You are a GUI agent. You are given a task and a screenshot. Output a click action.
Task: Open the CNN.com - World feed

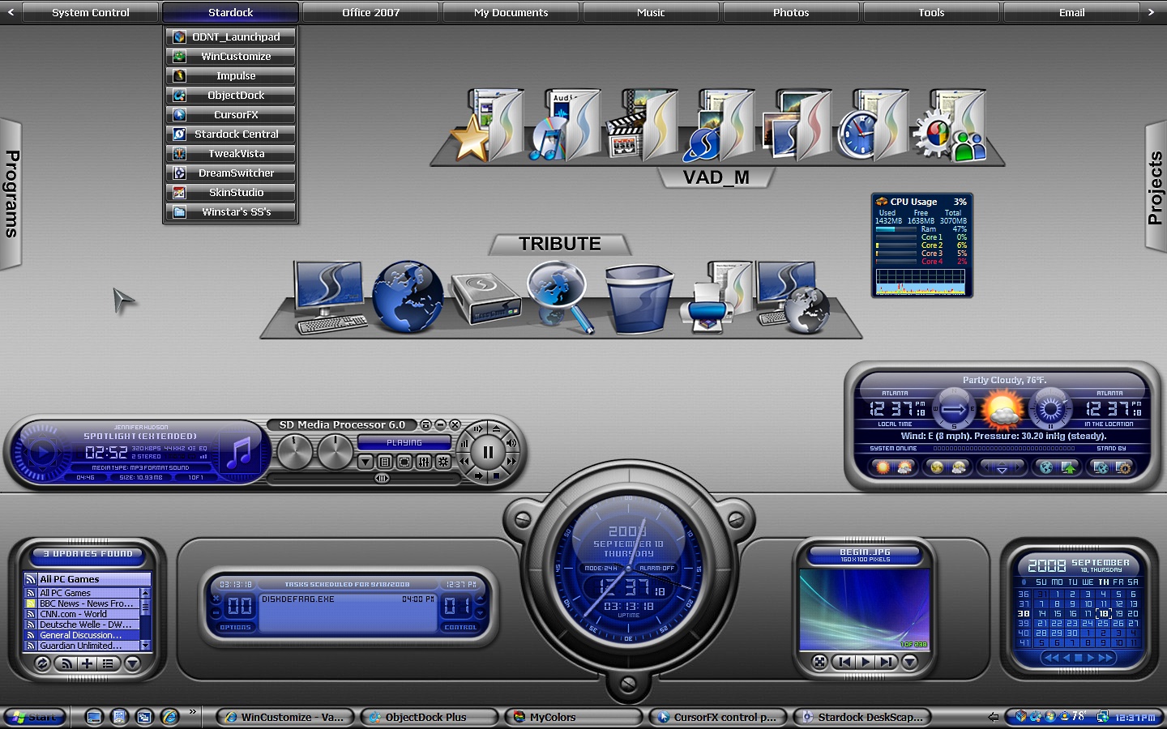82,614
